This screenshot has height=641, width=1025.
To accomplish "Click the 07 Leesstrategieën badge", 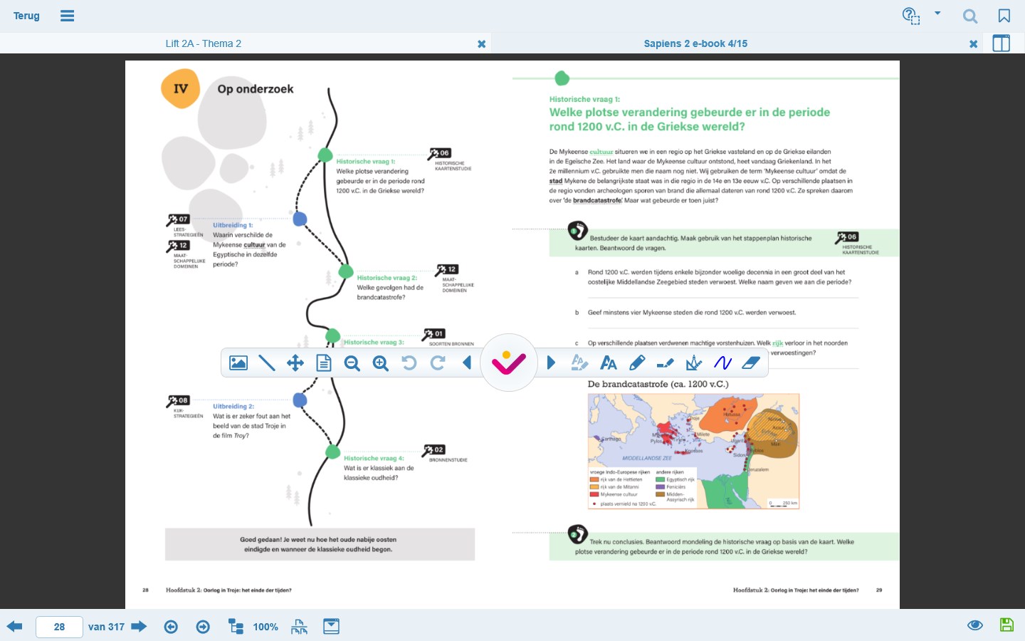I will pyautogui.click(x=179, y=219).
